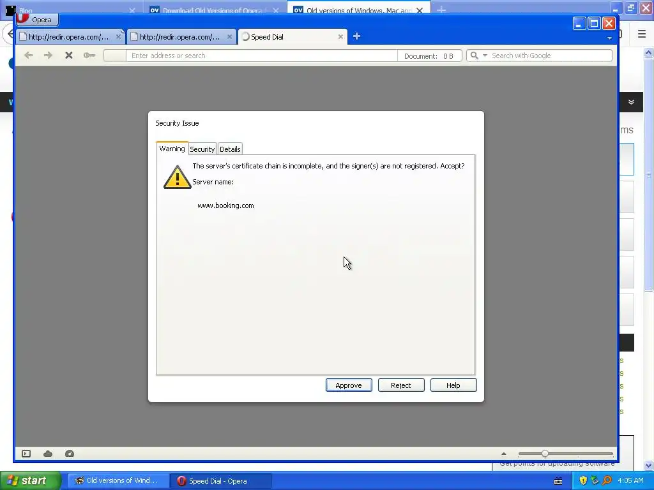The image size is (654, 490).
Task: Click the security shield tray icon
Action: [583, 480]
